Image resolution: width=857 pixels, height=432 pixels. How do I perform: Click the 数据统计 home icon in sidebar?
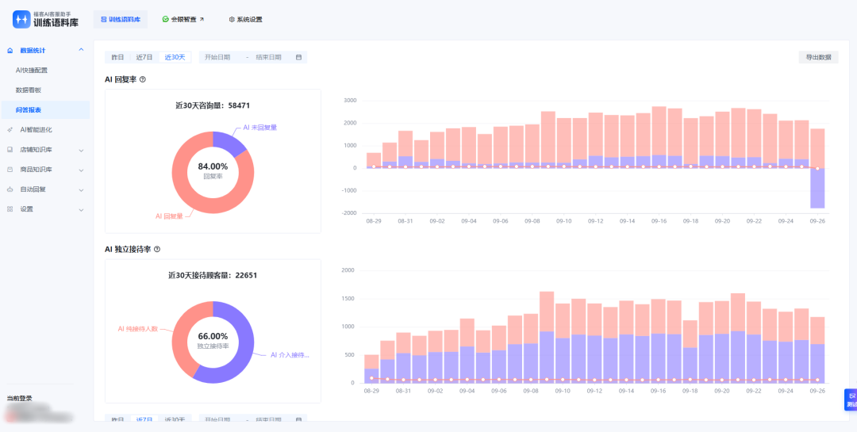pyautogui.click(x=10, y=50)
